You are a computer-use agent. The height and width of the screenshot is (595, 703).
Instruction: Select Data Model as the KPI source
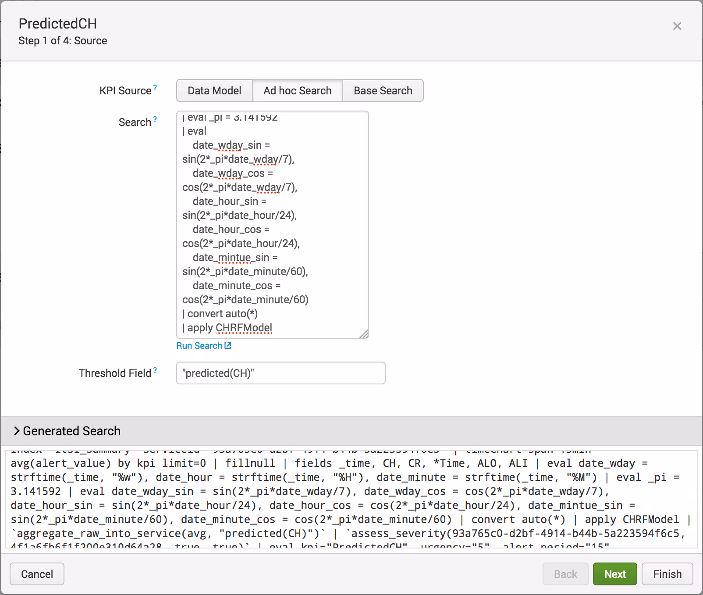coord(214,91)
